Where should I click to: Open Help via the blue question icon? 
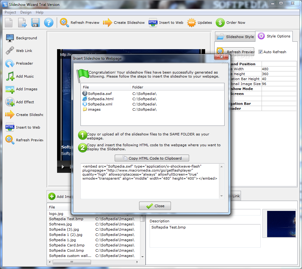tap(49, 23)
